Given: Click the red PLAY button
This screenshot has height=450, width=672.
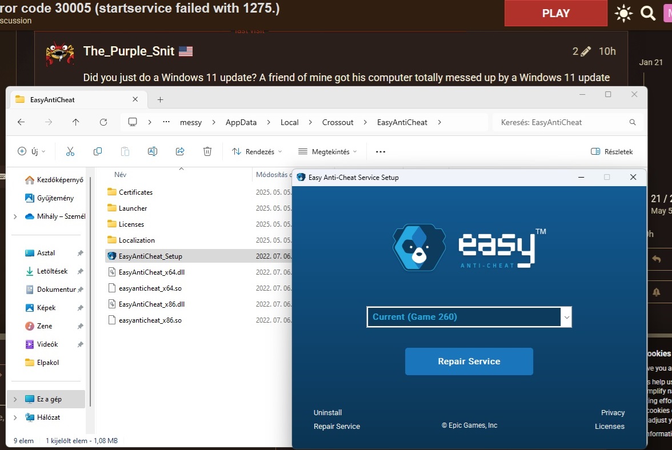Looking at the screenshot, I should (556, 13).
